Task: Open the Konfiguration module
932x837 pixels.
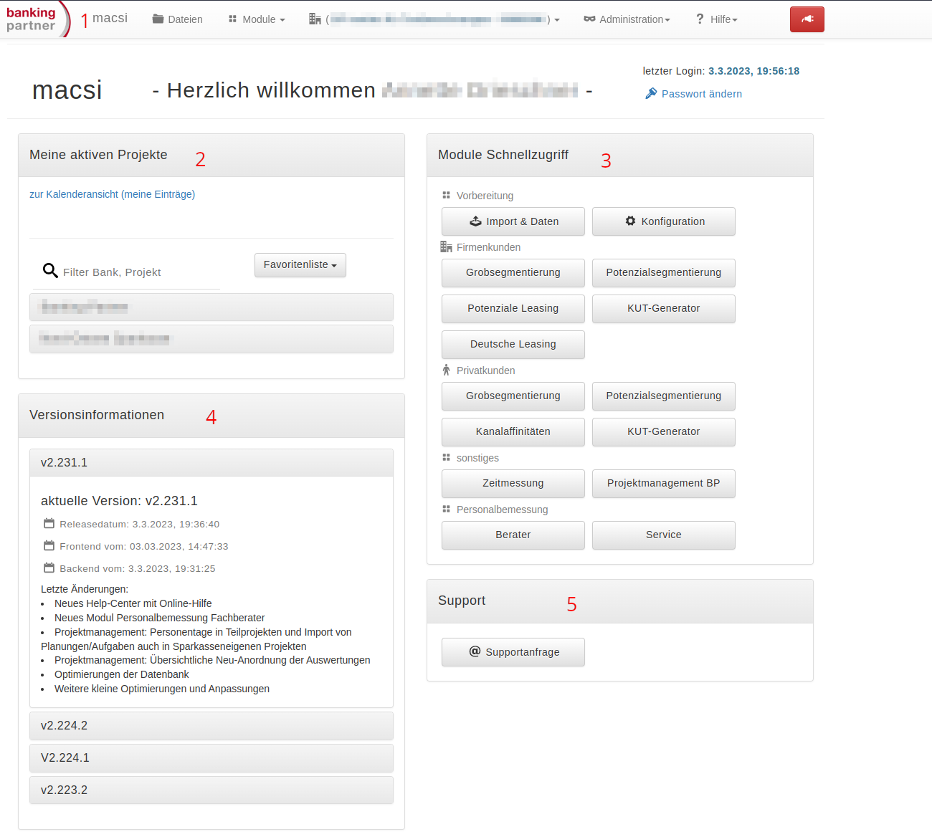Action: [x=664, y=221]
